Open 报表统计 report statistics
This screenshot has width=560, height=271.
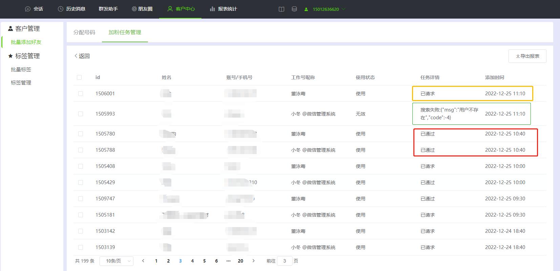pyautogui.click(x=223, y=9)
